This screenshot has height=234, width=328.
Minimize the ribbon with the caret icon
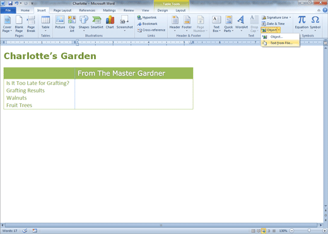(x=319, y=10)
